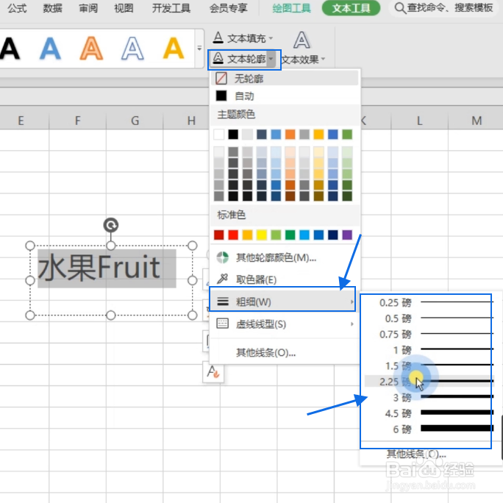Image resolution: width=503 pixels, height=503 pixels.
Task: Select 1 磅 line weight
Action: tap(429, 349)
